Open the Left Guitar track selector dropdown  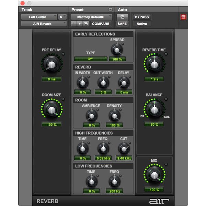[x=39, y=17]
